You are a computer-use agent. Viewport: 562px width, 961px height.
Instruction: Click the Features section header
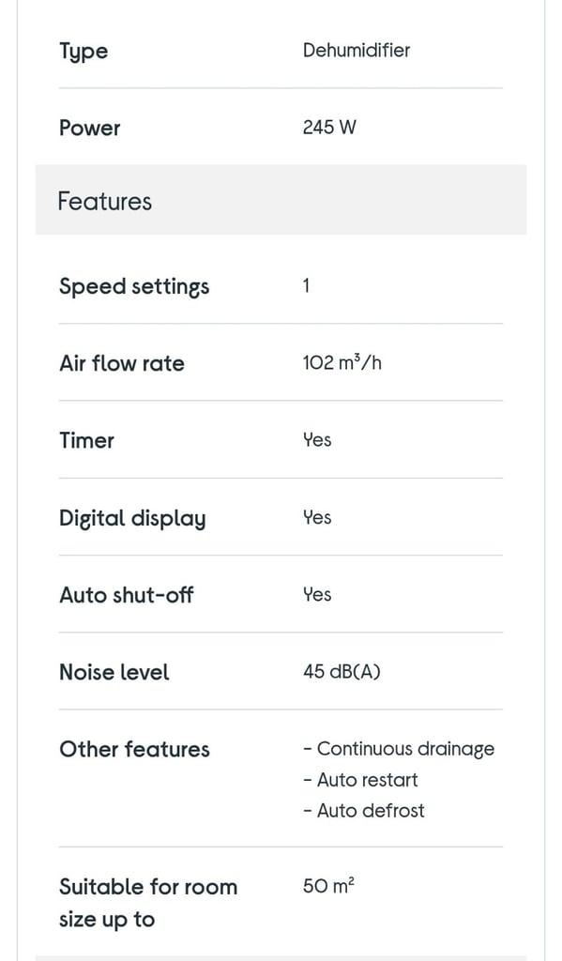pyautogui.click(x=281, y=200)
